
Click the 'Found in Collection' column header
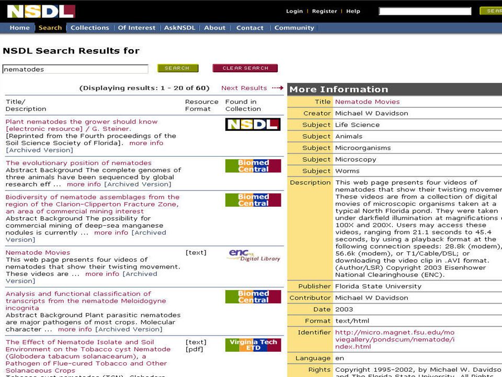click(243, 105)
